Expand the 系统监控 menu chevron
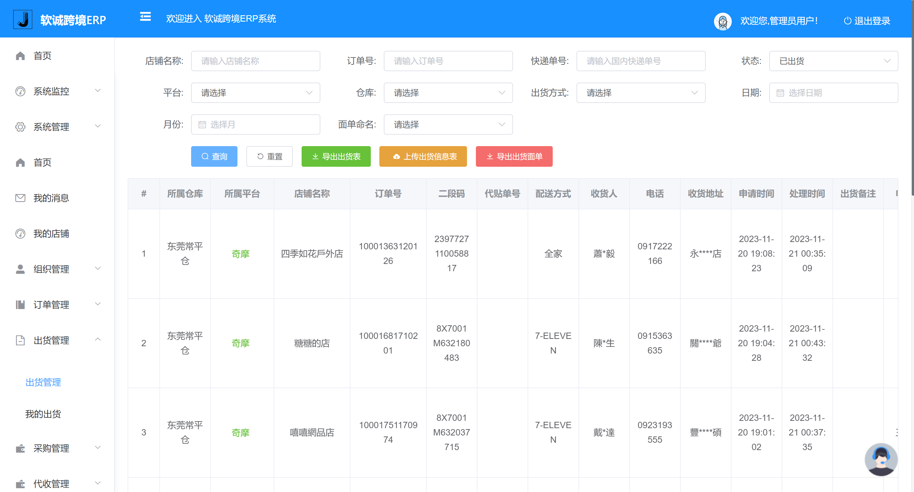The image size is (914, 492). pos(98,91)
